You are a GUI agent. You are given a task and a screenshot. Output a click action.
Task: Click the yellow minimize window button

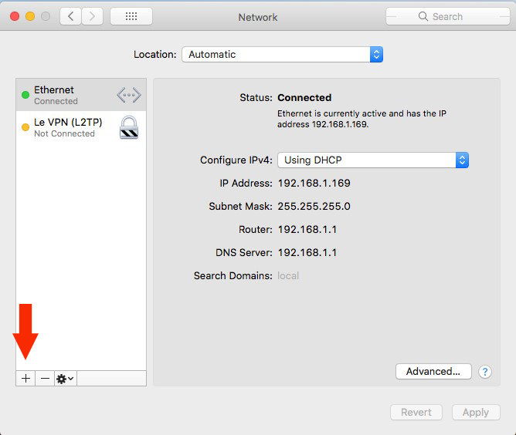30,16
